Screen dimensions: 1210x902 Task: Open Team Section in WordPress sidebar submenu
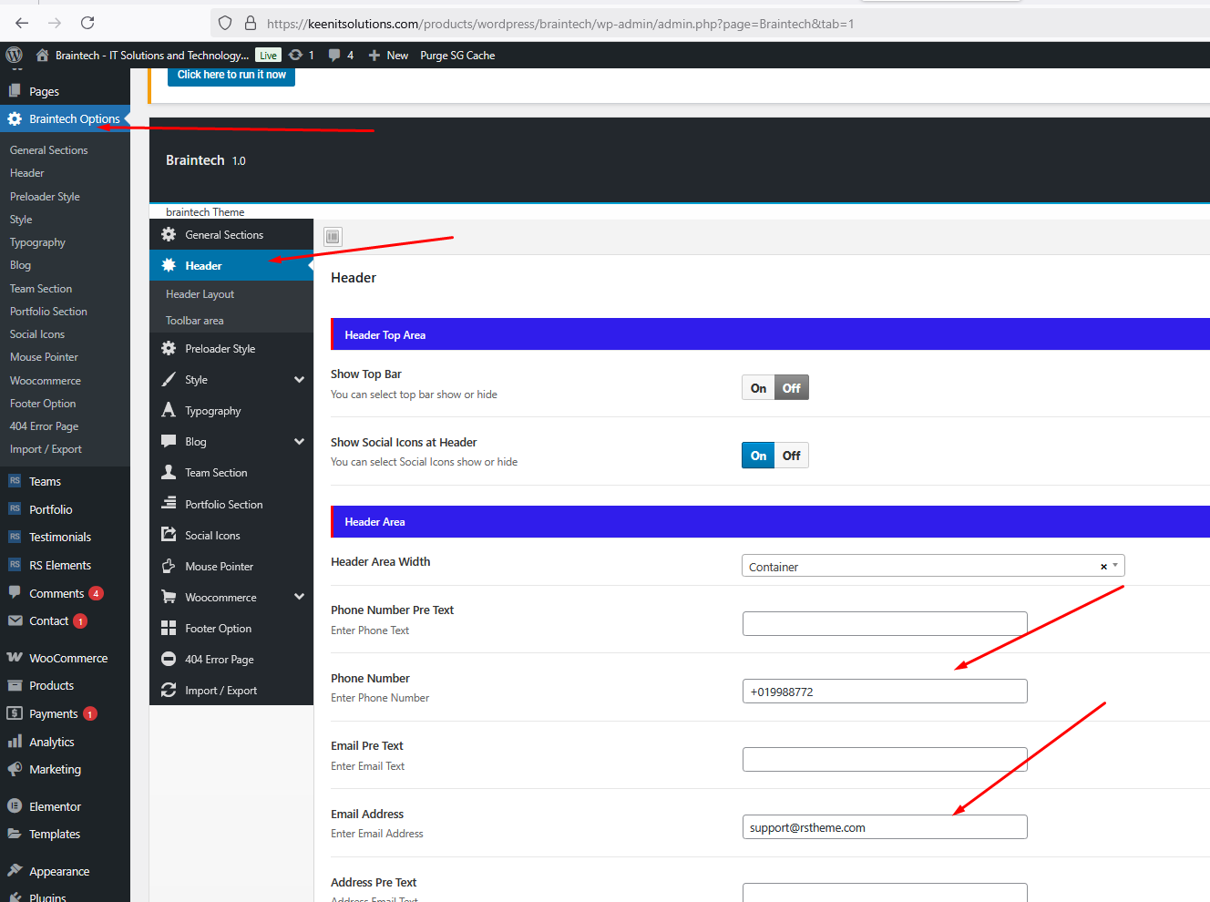coord(41,289)
